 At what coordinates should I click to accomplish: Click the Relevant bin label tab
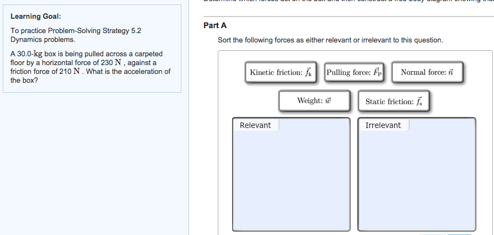coord(255,125)
